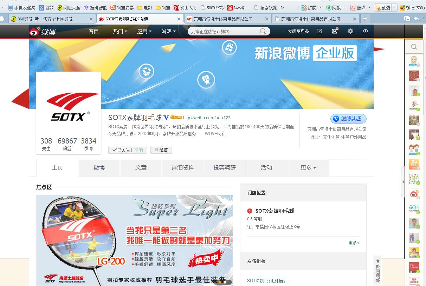Screen dimensions: 426x286
Task: Select the cartoon couple avatar in sidebar
Action: (x=414, y=149)
